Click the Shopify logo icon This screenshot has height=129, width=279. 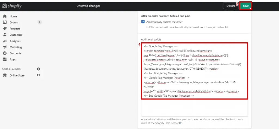click(5, 6)
